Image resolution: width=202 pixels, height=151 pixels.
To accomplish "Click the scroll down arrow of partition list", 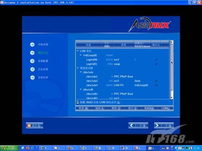I will click(172, 98).
